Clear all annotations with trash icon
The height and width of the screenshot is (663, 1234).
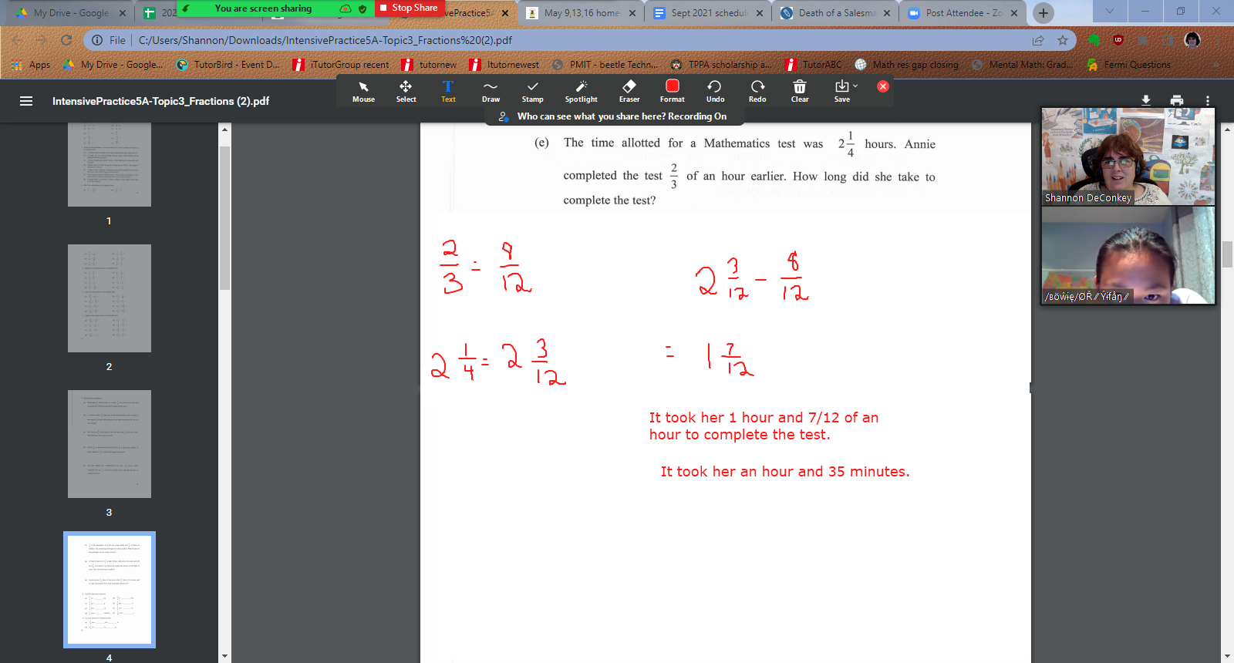(800, 92)
